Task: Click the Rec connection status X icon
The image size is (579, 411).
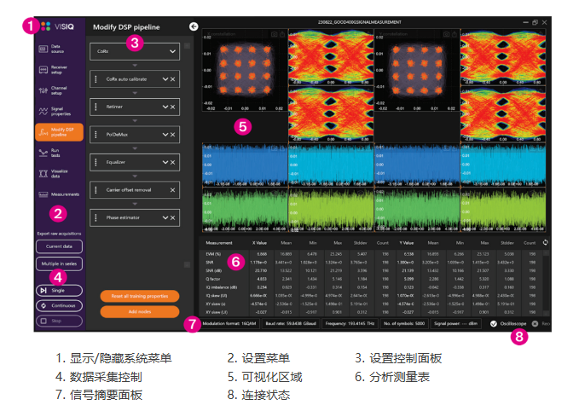Action: tap(535, 323)
